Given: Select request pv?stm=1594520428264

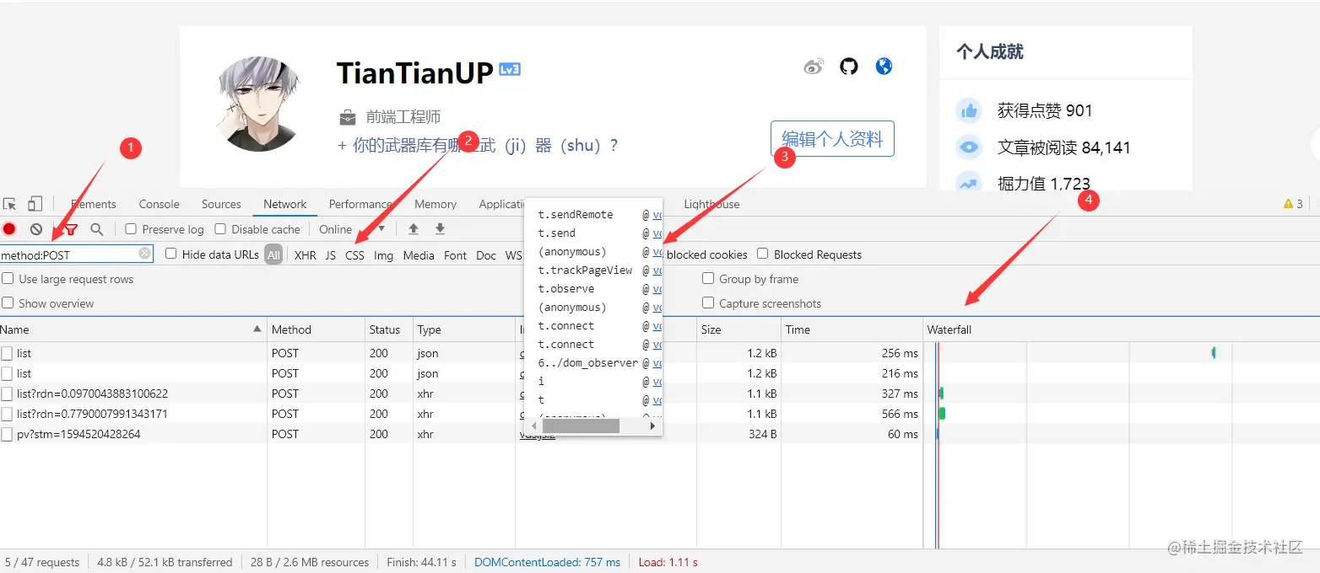Looking at the screenshot, I should 78,434.
